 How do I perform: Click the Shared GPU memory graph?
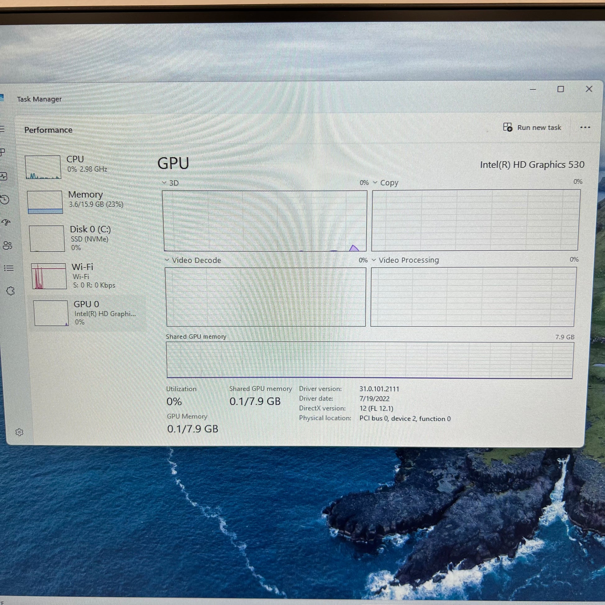click(x=370, y=360)
